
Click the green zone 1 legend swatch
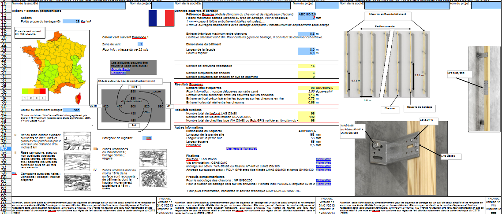tap(24, 92)
